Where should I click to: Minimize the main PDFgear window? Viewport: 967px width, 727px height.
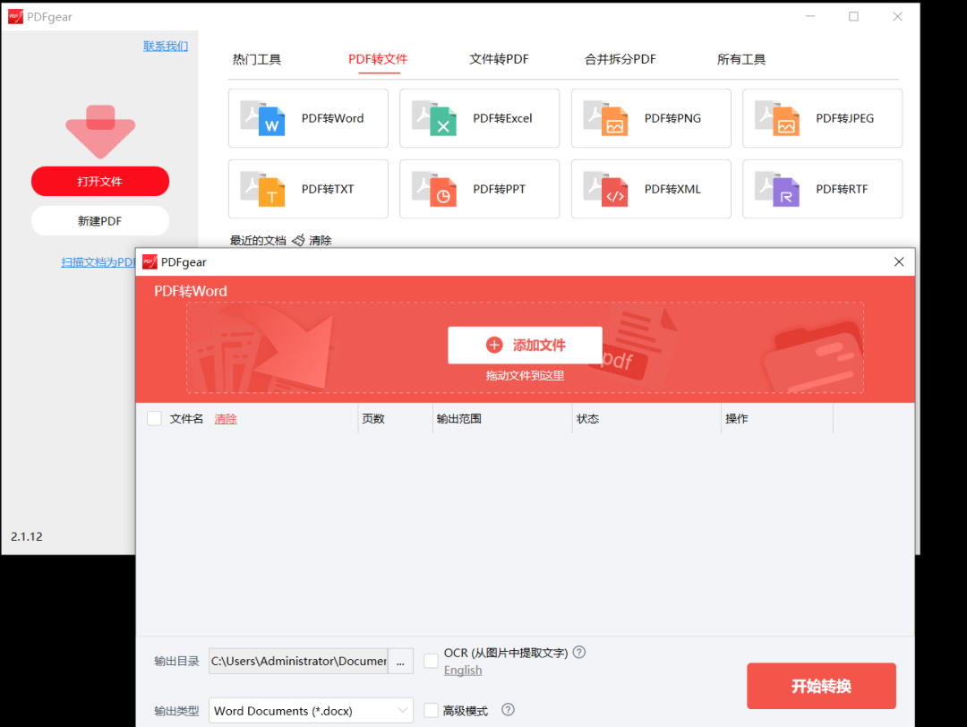click(810, 17)
